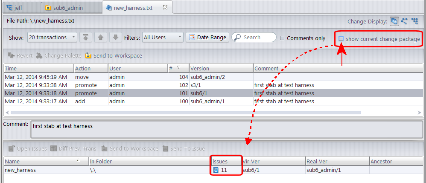
Task: Close the new_harness.txt tab
Action: click(165, 7)
